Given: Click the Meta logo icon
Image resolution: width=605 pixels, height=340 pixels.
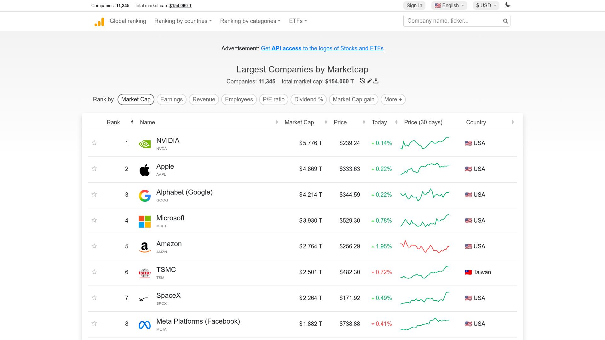Looking at the screenshot, I should 145,325.
